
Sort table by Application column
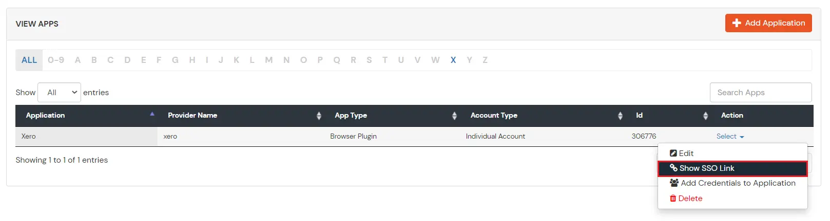[x=86, y=116]
